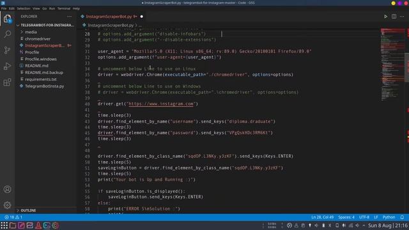Open the Procfile file
This screenshot has height=230, width=409.
tap(32, 52)
